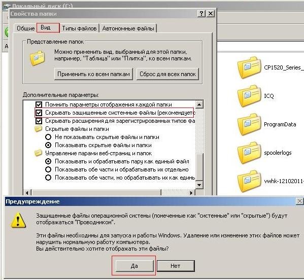Click the settings list scroll-up arrow
The height and width of the screenshot is (280, 304).
(x=199, y=104)
